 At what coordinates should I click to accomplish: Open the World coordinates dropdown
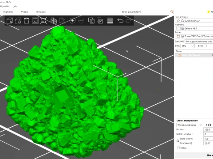pos(189,125)
